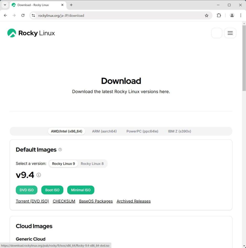Screen dimensions: 246x248
Task: Download the Minimal ISO
Action: coord(81,190)
